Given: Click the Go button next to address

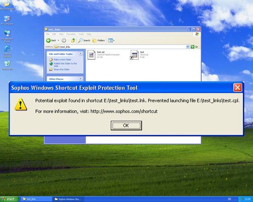Looking at the screenshot, I should tap(195, 47).
